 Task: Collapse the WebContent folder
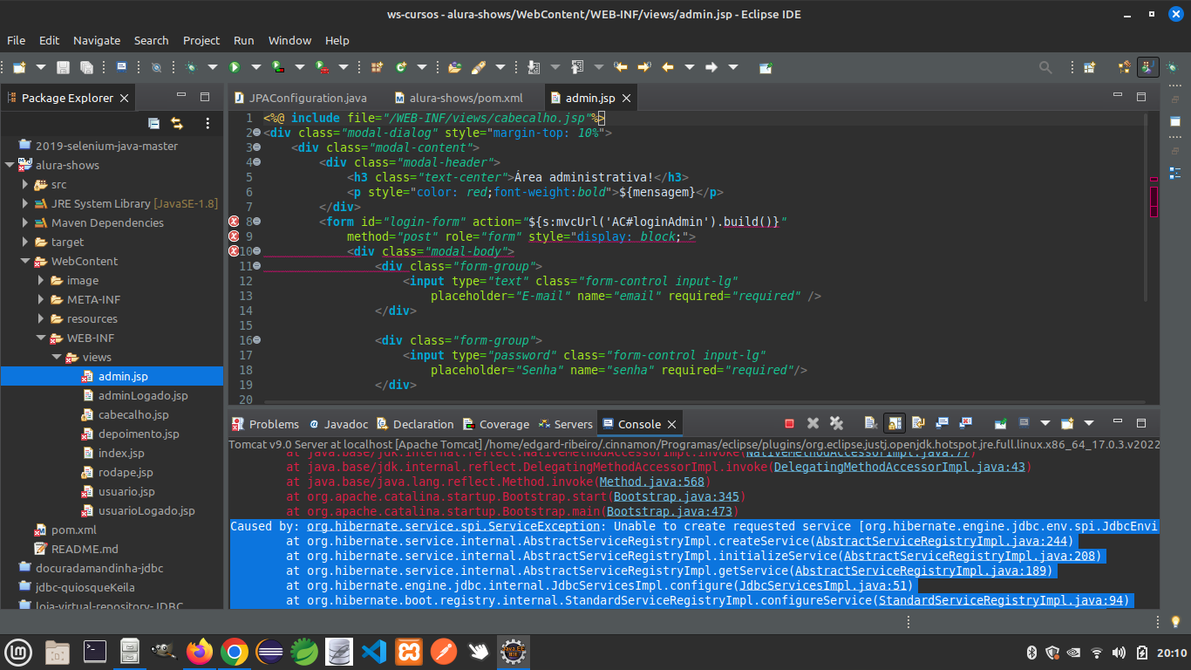click(x=25, y=261)
